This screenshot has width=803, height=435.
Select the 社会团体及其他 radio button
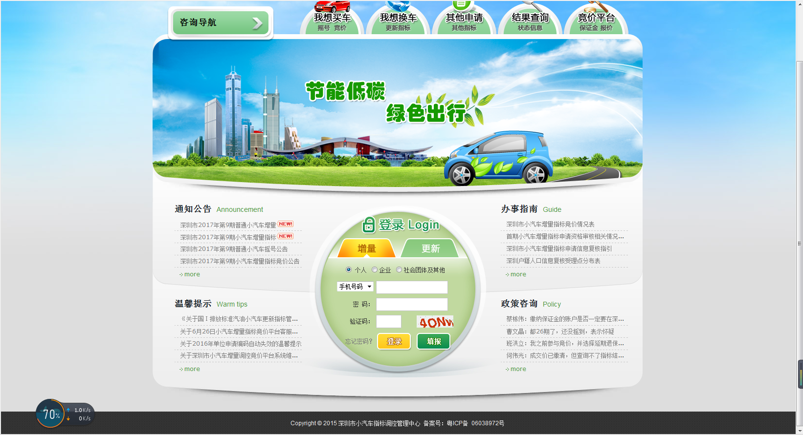(399, 269)
